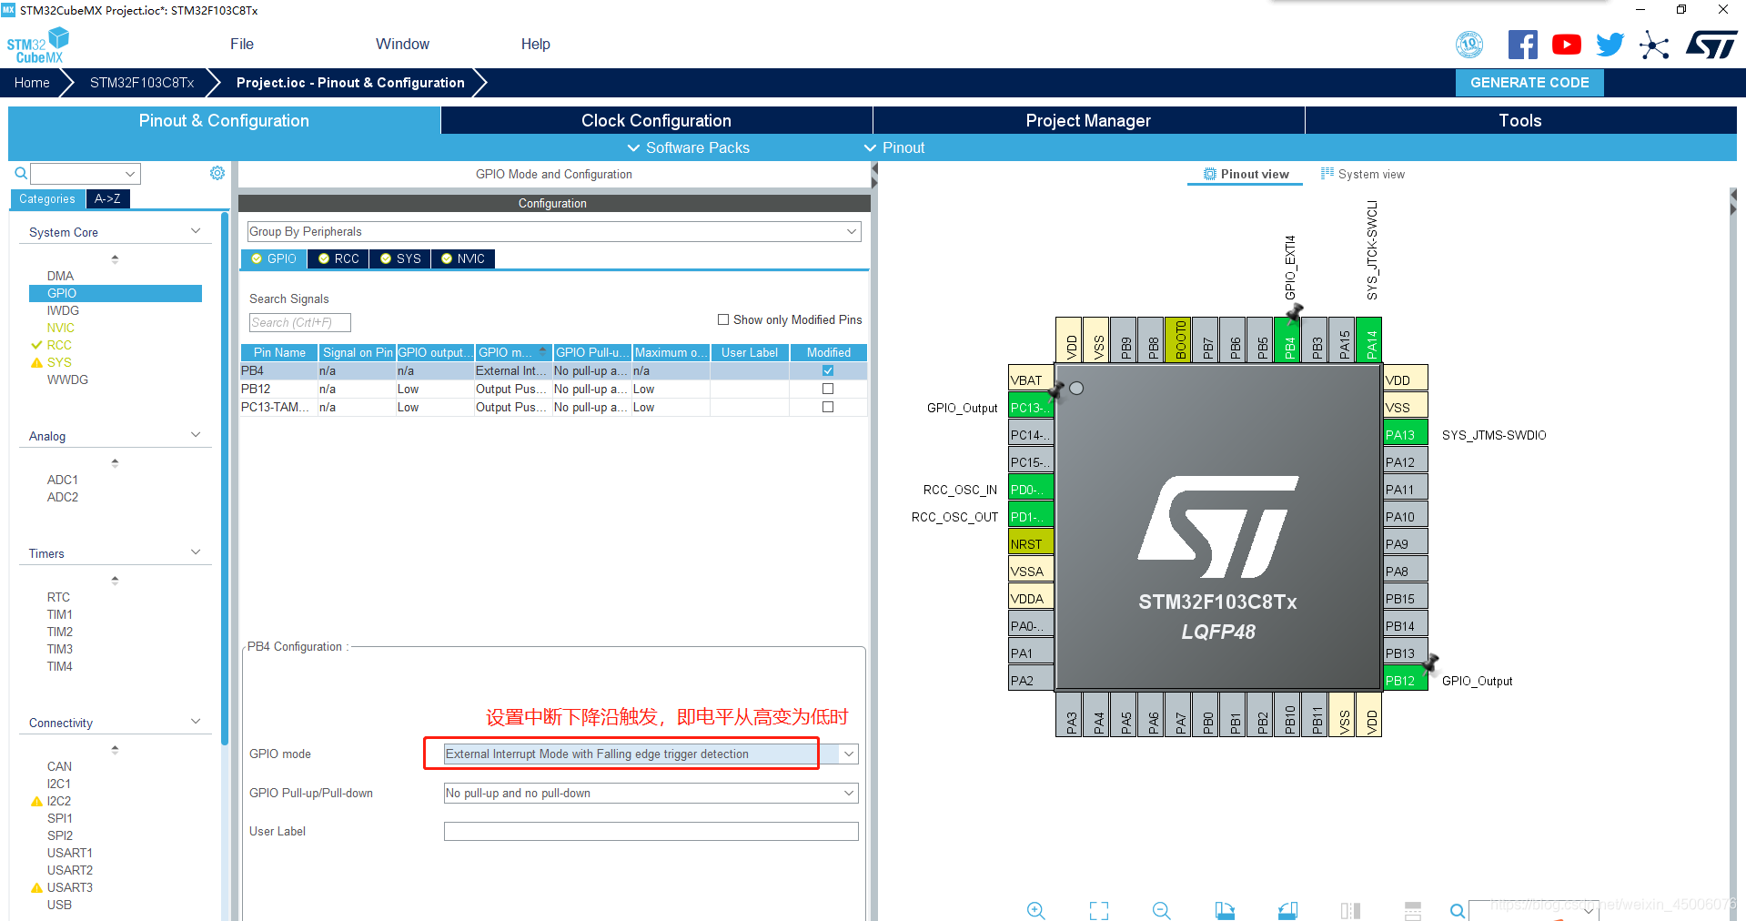Switch the peripheral list to Categories
This screenshot has width=1746, height=921.
pyautogui.click(x=47, y=198)
